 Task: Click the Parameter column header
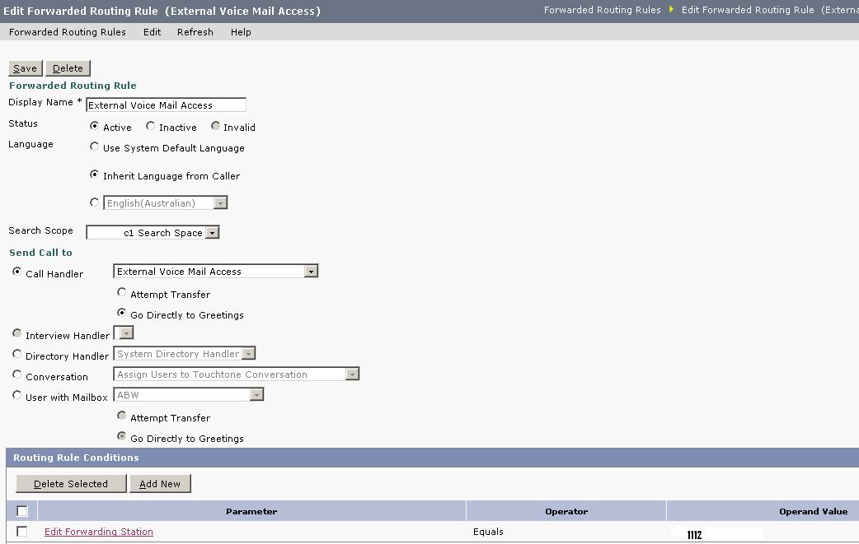tap(251, 512)
